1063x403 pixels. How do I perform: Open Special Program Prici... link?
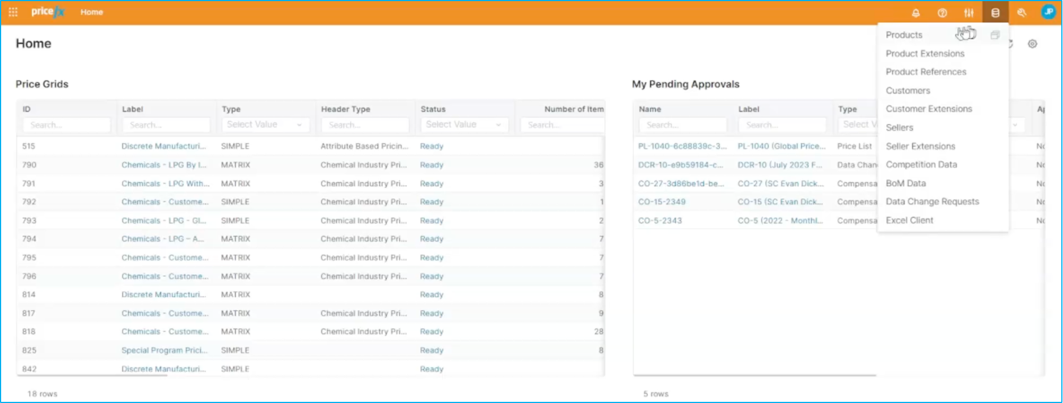(164, 350)
